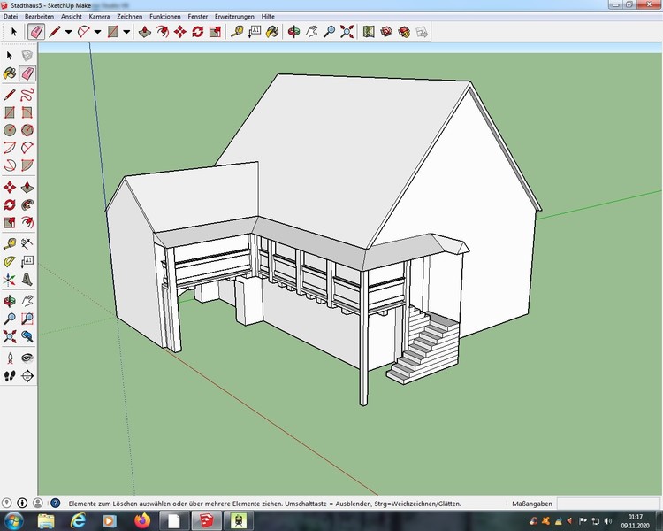Open the 3D Warehouse icon
Screen dimensions: 663x531
tap(386, 32)
